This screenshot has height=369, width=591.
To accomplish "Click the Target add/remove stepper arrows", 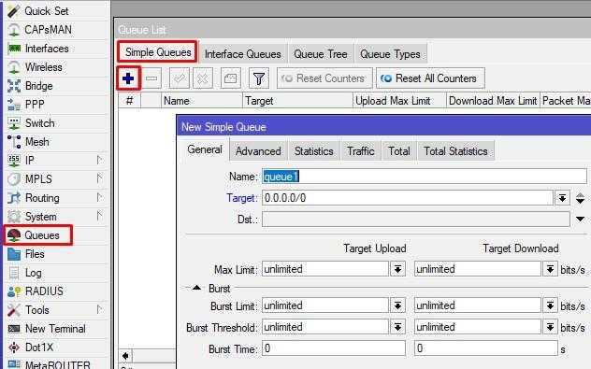I will [x=581, y=198].
